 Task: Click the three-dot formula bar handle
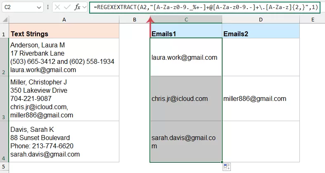click(x=48, y=7)
